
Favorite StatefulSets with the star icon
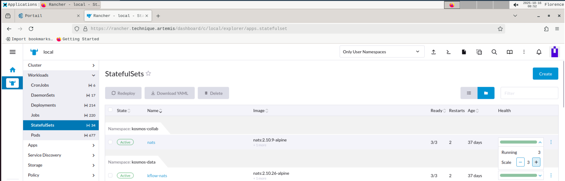(148, 73)
